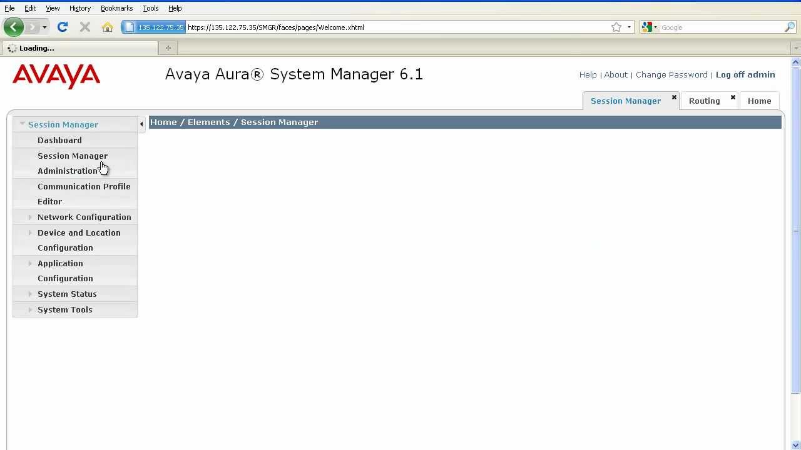Viewport: 801px width, 450px height.
Task: Collapse the Session Manager tree header
Action: [23, 124]
